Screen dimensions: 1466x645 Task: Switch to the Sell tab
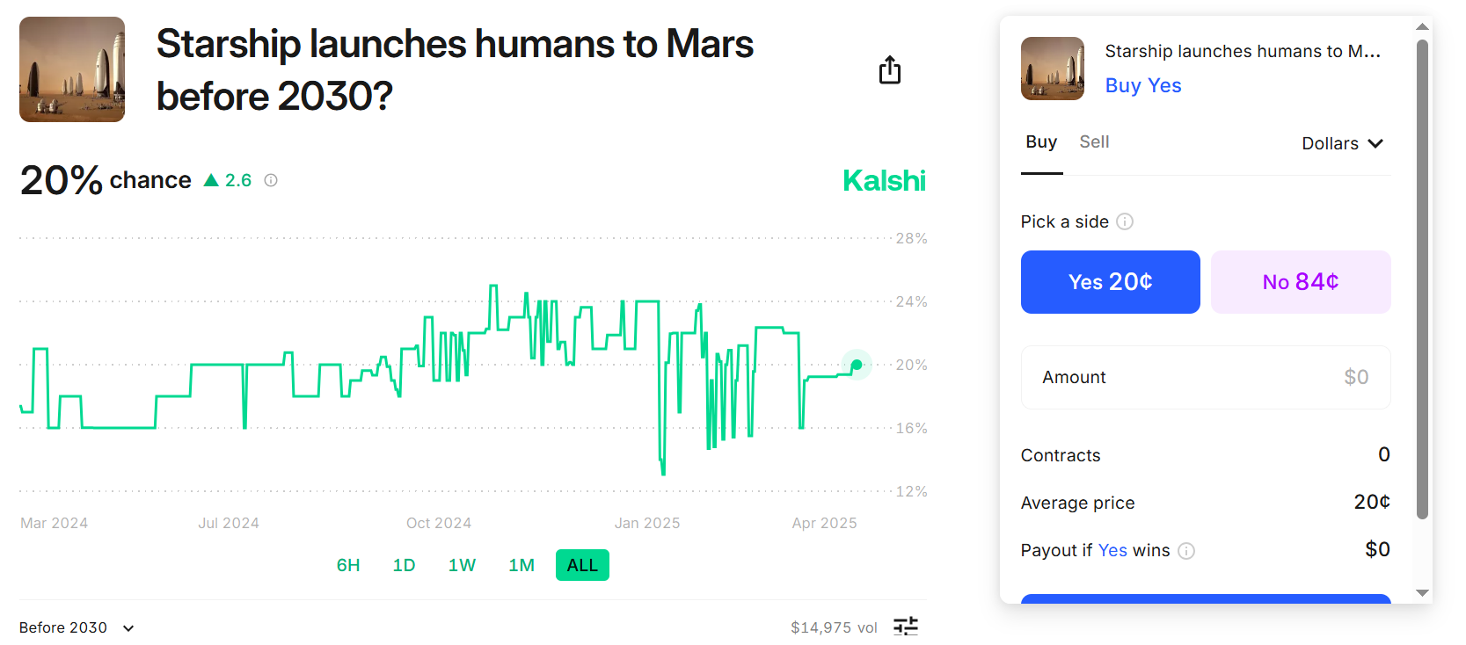[x=1094, y=142]
